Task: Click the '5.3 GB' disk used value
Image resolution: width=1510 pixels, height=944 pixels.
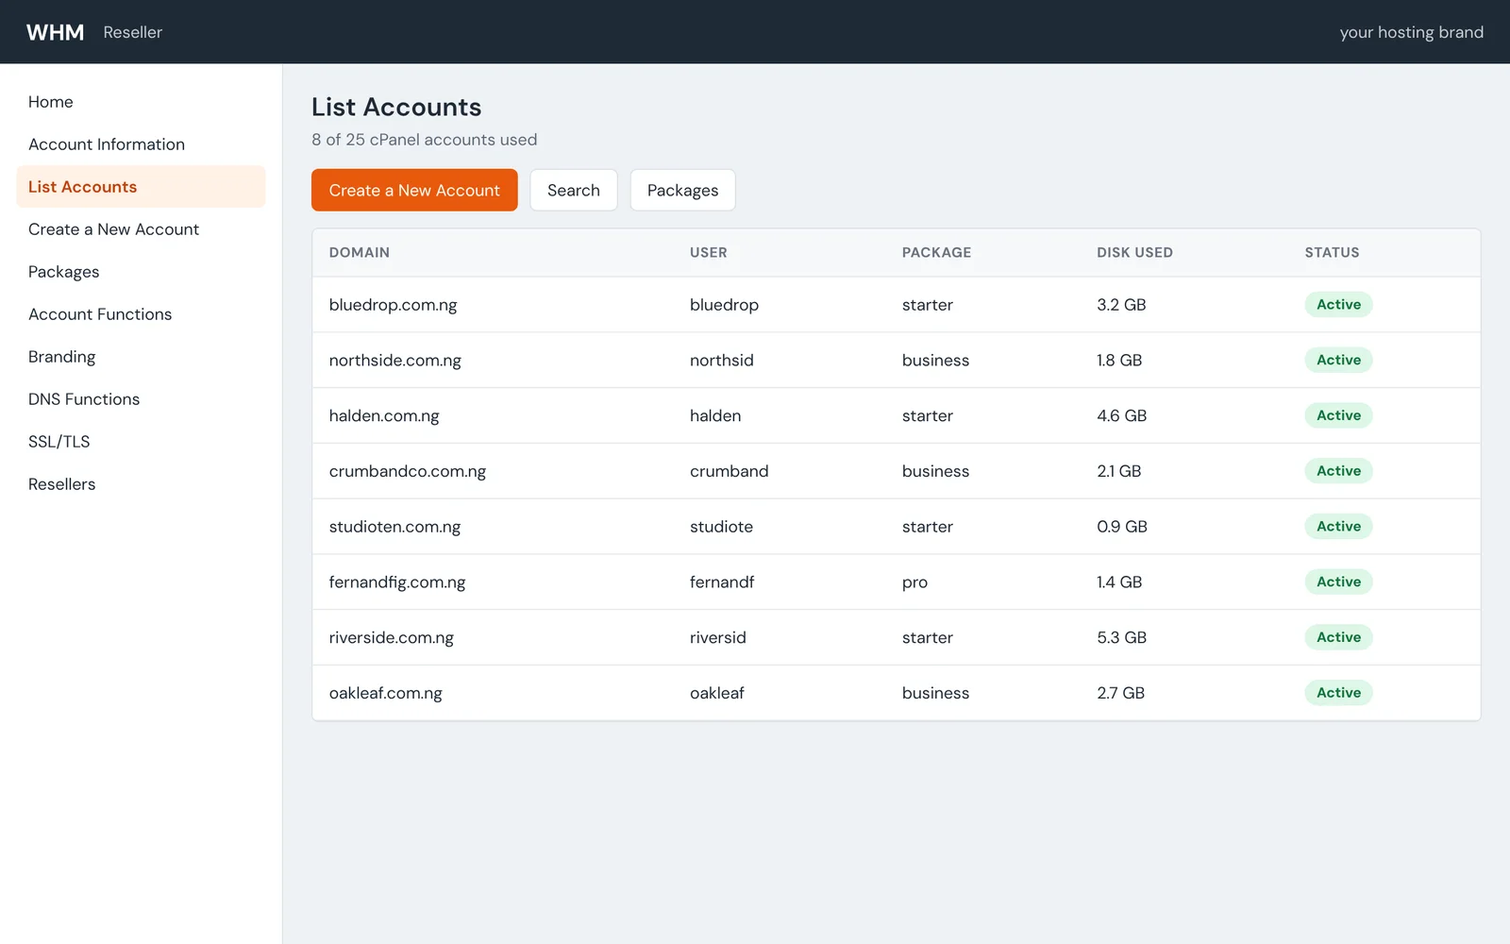Action: (1122, 638)
